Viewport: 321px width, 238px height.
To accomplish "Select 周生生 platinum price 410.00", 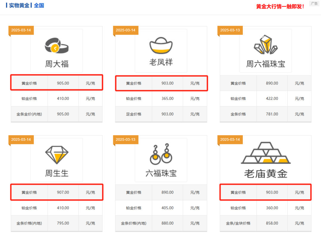I will [63, 208].
